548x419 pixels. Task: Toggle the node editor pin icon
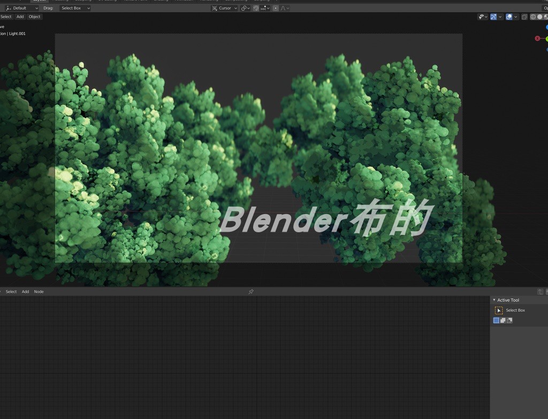point(251,292)
